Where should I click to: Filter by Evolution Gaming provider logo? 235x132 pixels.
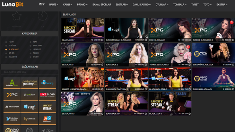pos(12,119)
